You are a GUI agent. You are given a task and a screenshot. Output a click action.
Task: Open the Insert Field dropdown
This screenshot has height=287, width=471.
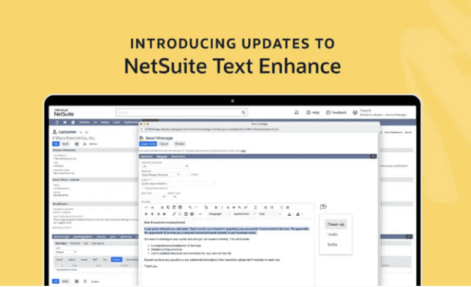(x=172, y=197)
